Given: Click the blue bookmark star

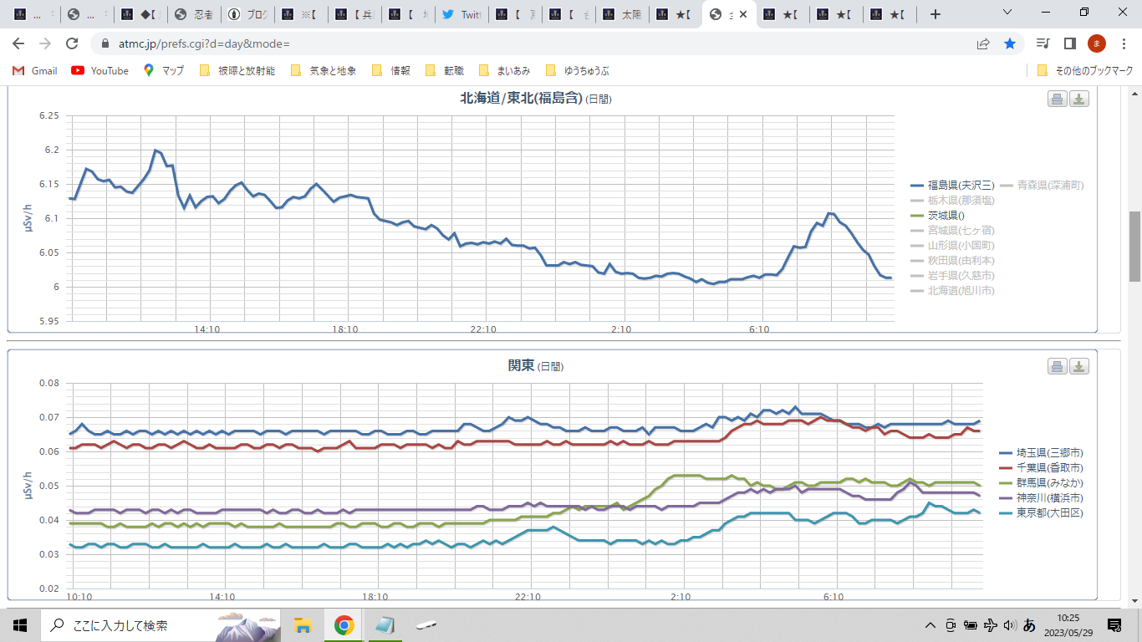Looking at the screenshot, I should 1010,43.
